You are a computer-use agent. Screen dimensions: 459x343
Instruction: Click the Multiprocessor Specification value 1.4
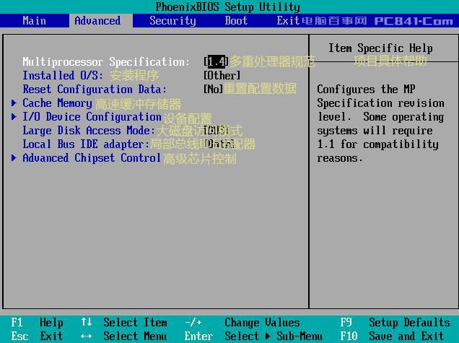point(216,62)
